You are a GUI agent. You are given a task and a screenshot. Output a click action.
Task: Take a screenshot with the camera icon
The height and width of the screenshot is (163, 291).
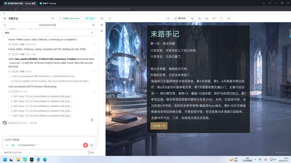[207, 19]
